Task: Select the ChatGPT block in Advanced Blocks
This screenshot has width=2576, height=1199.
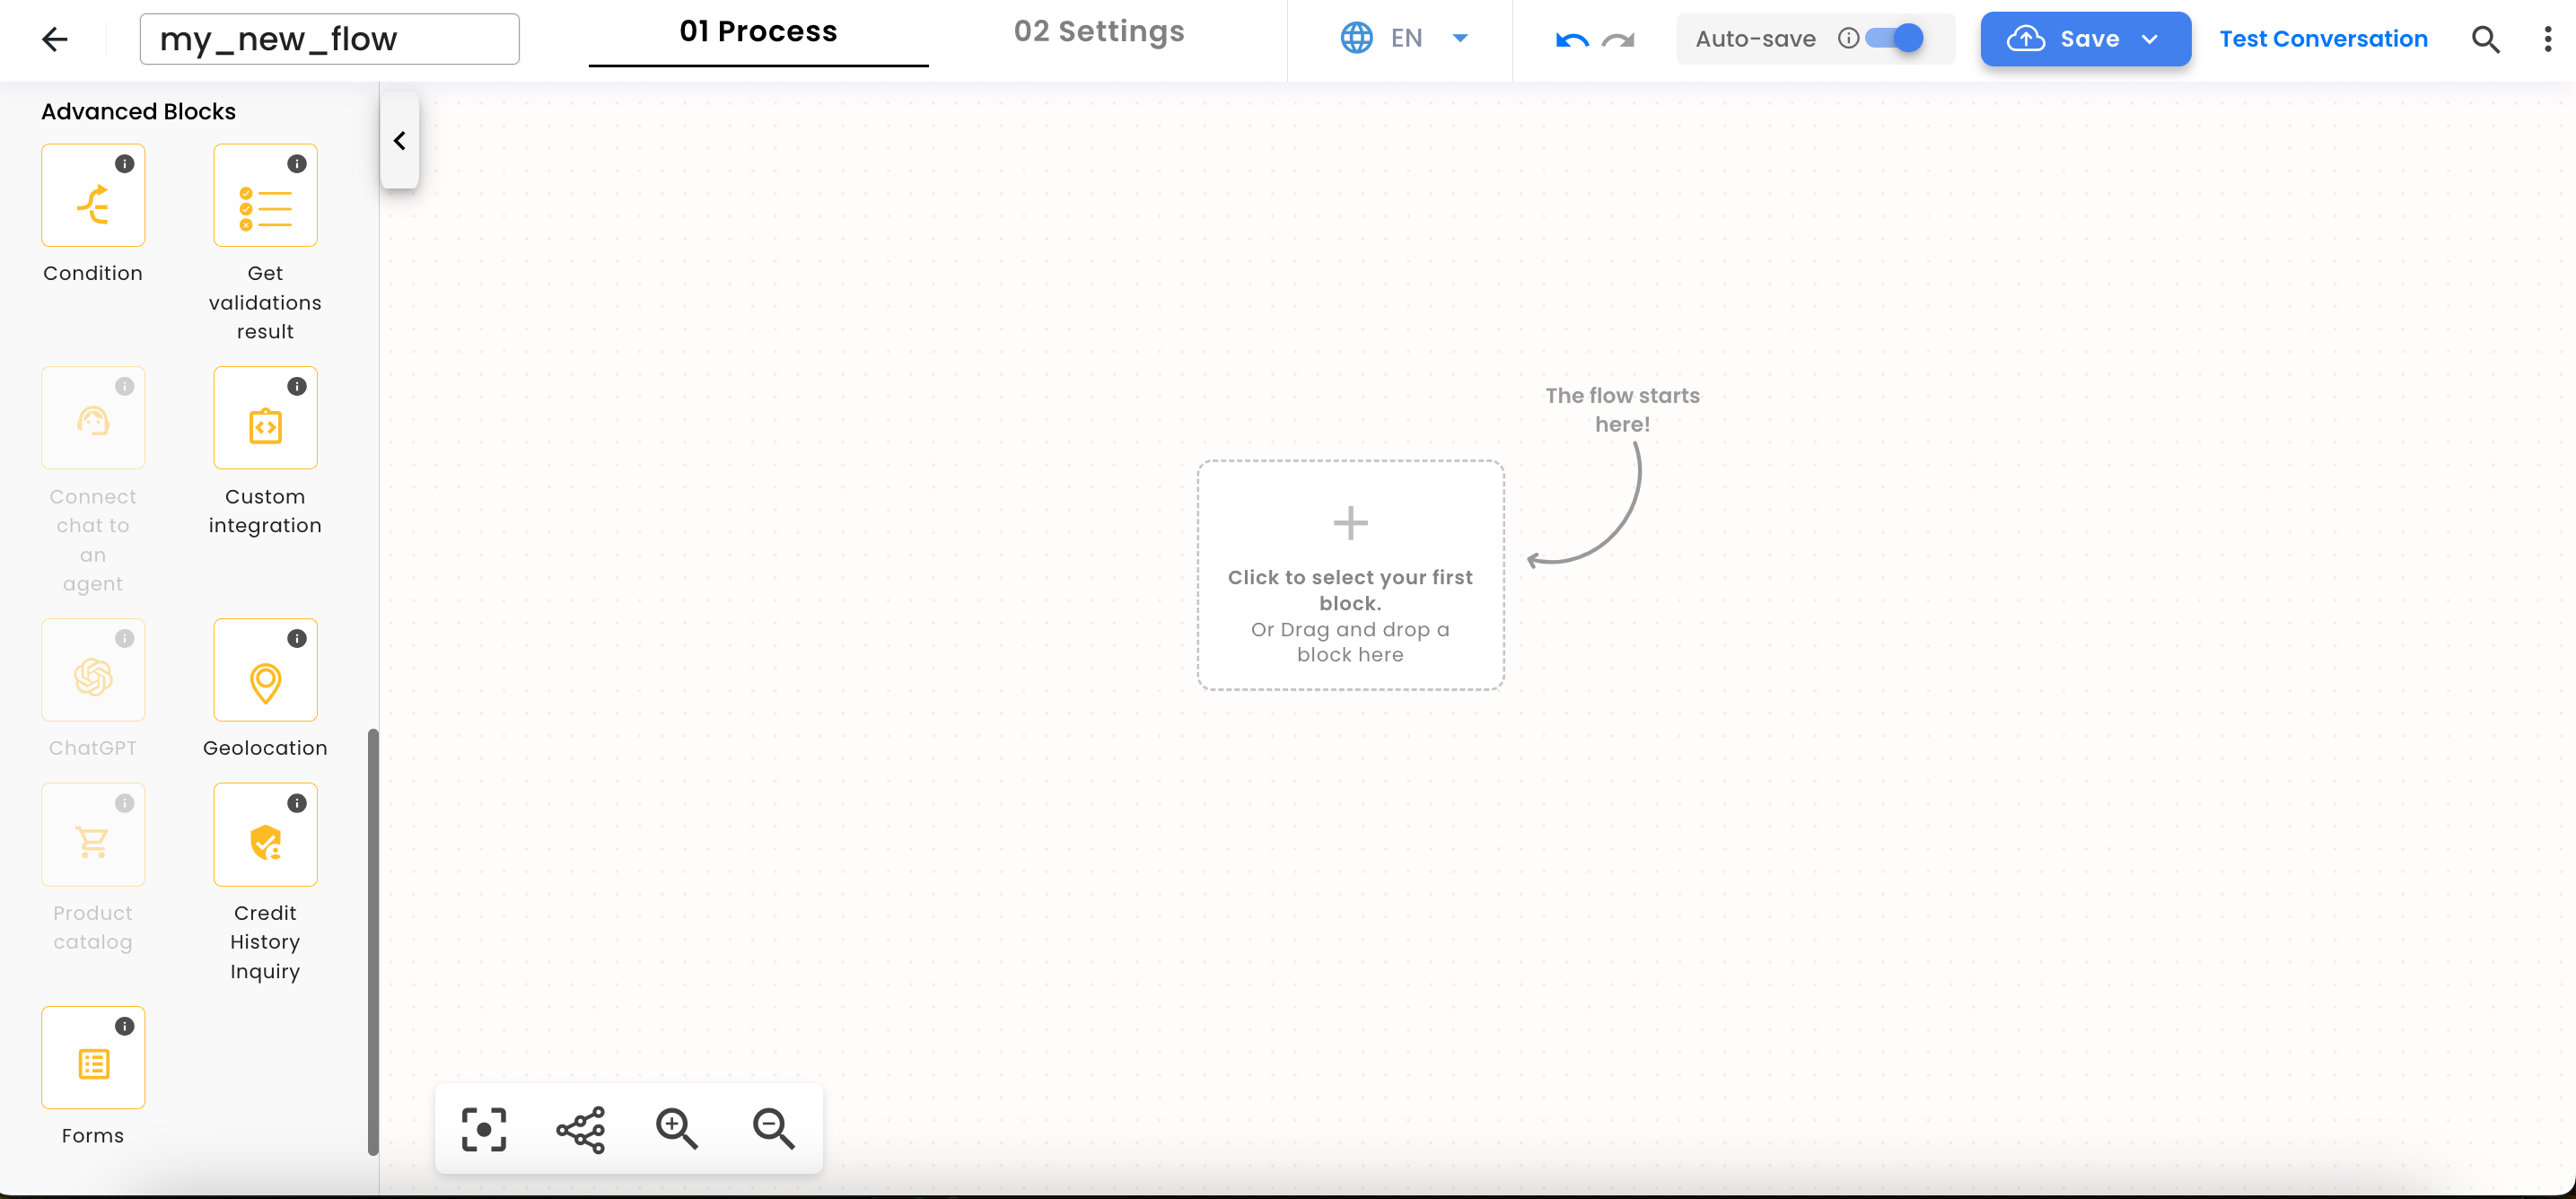Action: 93,670
